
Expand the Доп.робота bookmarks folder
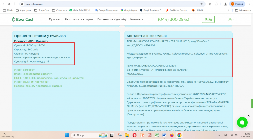pyautogui.click(x=42, y=10)
